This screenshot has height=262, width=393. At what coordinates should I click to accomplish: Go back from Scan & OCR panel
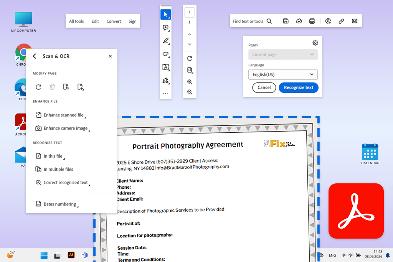click(35, 56)
